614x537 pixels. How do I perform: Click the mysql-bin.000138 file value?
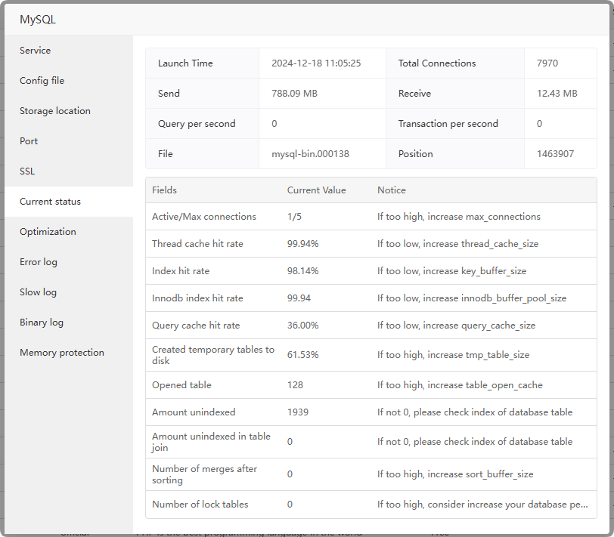[x=310, y=154]
